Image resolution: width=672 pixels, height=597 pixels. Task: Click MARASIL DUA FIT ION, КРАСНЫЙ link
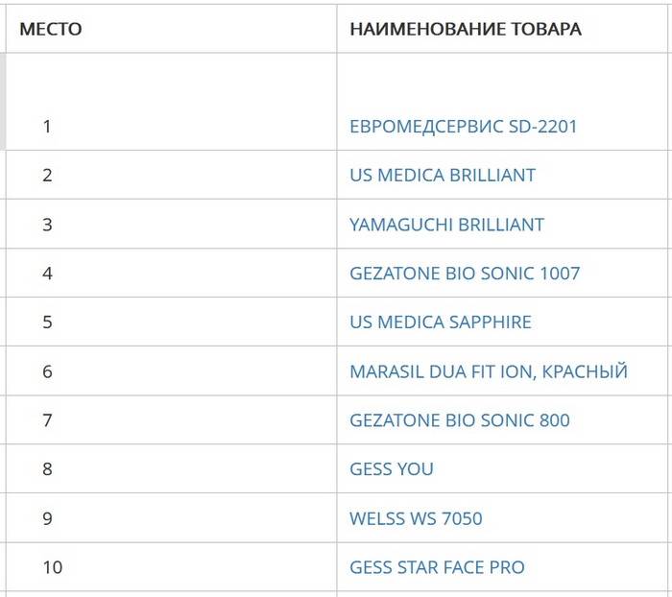click(x=488, y=371)
